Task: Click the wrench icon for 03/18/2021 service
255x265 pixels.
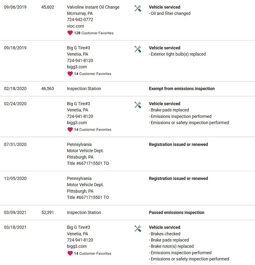Action: coord(138,229)
